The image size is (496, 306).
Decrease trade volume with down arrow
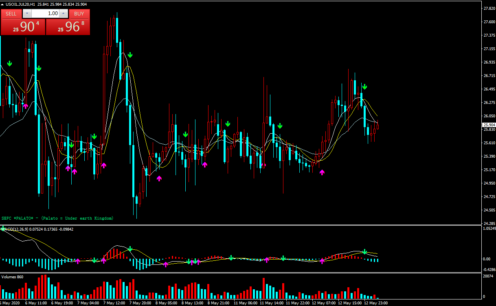pyautogui.click(x=27, y=13)
